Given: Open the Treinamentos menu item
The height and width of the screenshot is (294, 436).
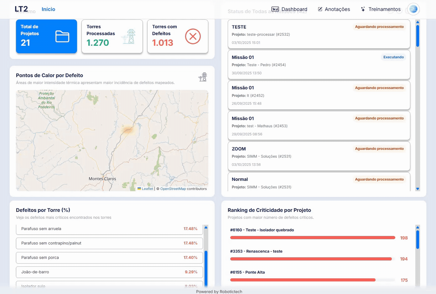Looking at the screenshot, I should pyautogui.click(x=381, y=9).
